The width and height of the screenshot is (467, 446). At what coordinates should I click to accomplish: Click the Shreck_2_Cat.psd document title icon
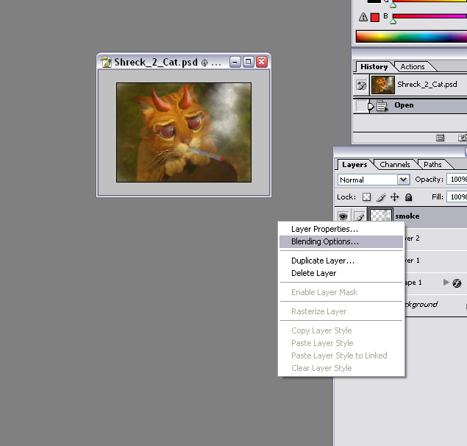(105, 62)
